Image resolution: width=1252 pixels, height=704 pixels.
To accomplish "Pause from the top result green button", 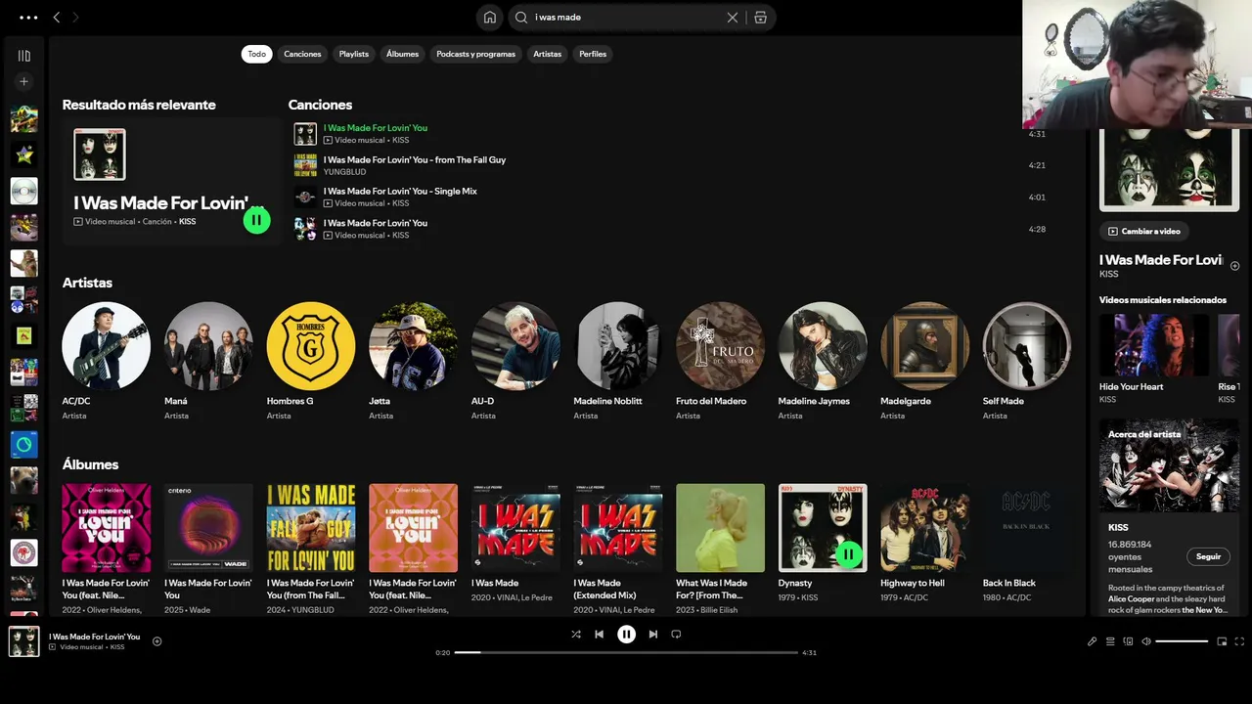I will (256, 220).
